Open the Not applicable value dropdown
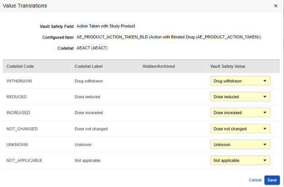Viewport: 284px width, 187px height. tap(240, 160)
